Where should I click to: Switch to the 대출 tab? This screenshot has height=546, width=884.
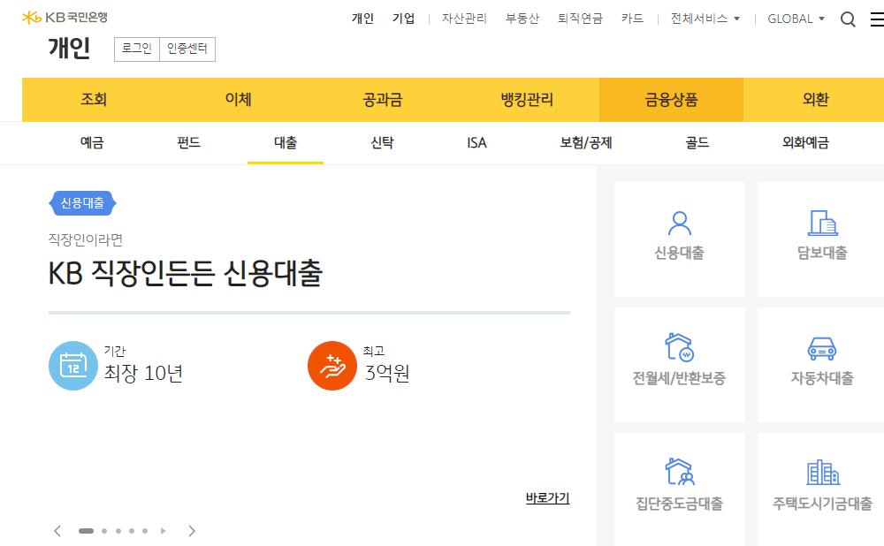pos(285,142)
